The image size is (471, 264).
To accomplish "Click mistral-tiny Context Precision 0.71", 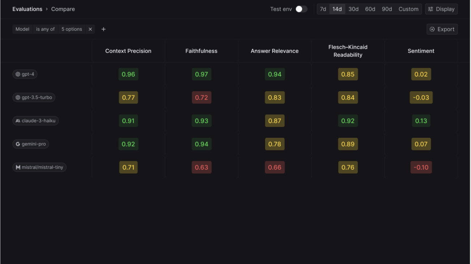I will (x=128, y=167).
